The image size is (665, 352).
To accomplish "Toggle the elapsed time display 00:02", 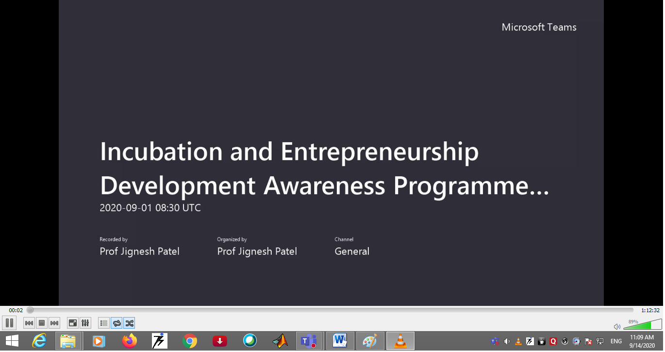I will [16, 310].
